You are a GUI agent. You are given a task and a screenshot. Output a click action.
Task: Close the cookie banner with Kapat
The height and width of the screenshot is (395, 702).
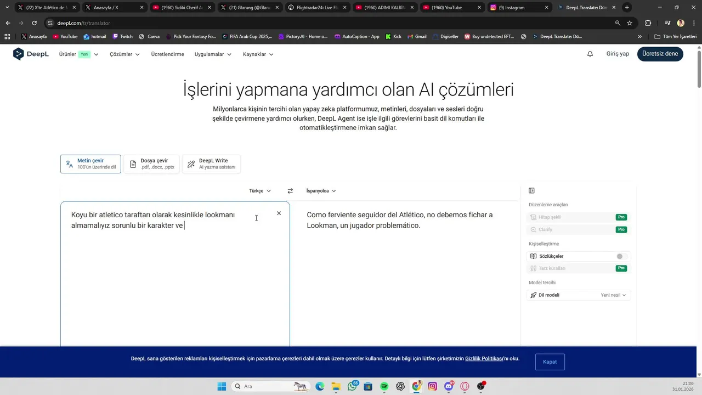click(x=550, y=362)
